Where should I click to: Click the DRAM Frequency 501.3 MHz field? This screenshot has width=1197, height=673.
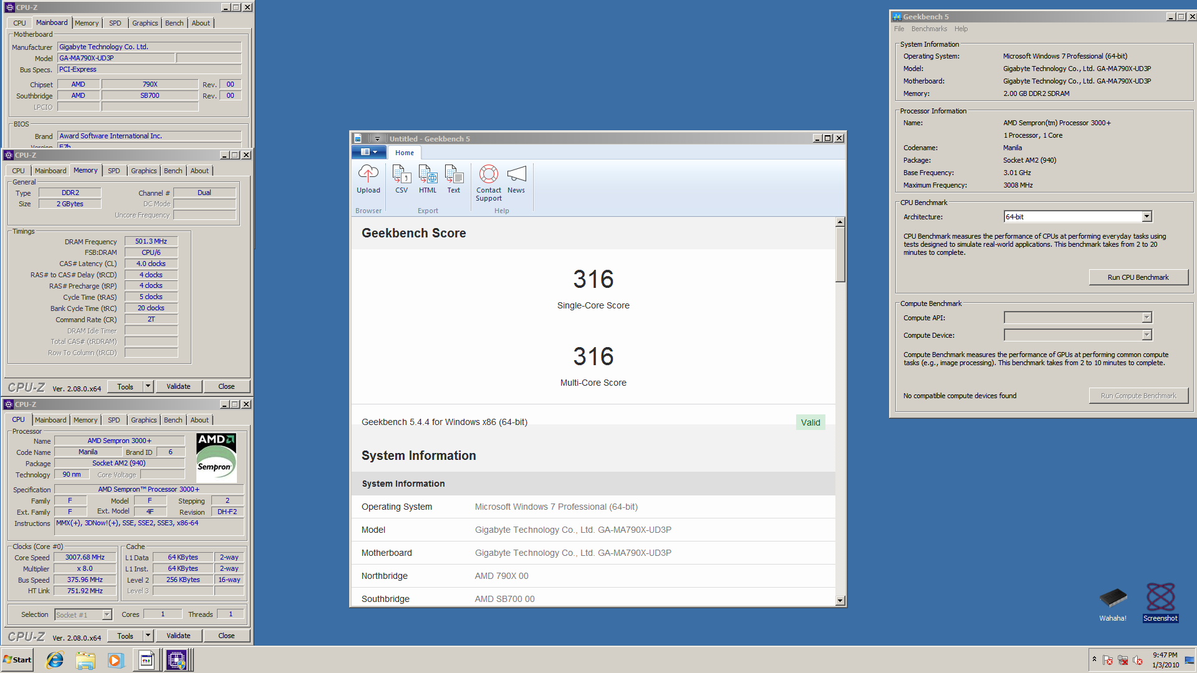click(x=151, y=242)
